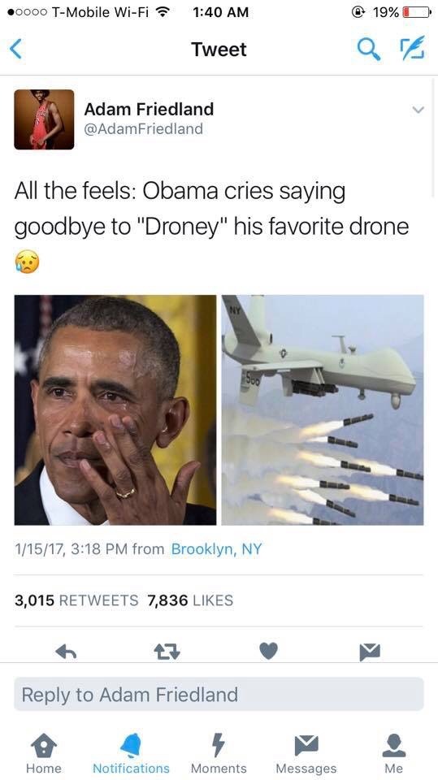This screenshot has width=438, height=780.
Task: Compose a new tweet with quill icon
Action: [413, 48]
